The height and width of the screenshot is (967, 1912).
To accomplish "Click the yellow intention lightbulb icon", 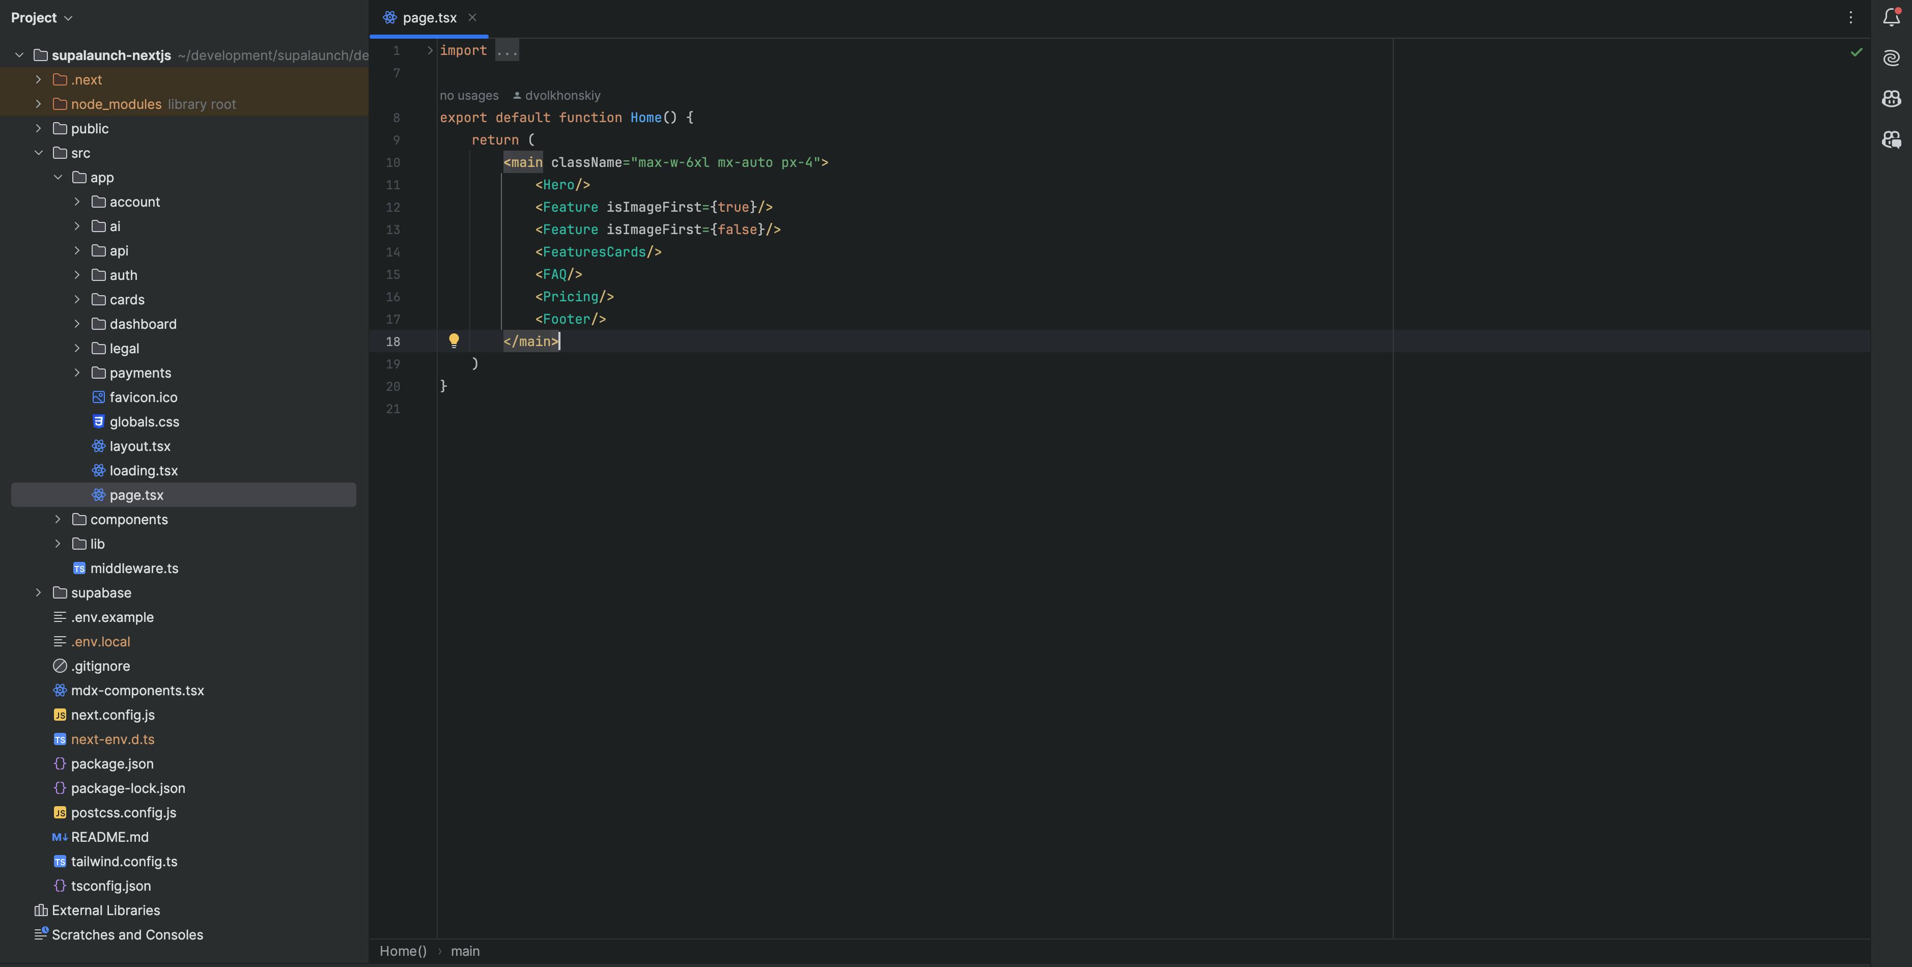I will pyautogui.click(x=454, y=340).
